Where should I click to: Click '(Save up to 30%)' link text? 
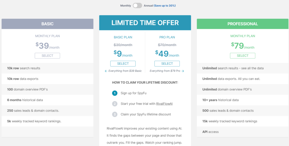[x=165, y=5]
